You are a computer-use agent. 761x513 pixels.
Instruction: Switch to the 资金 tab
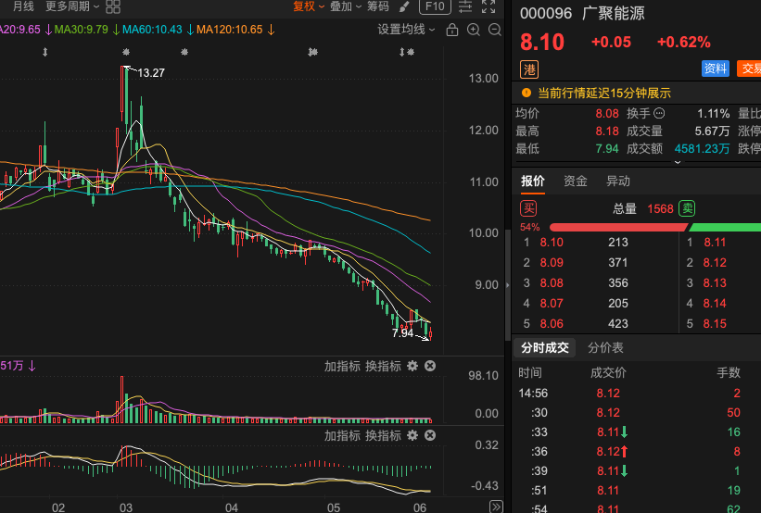[576, 181]
